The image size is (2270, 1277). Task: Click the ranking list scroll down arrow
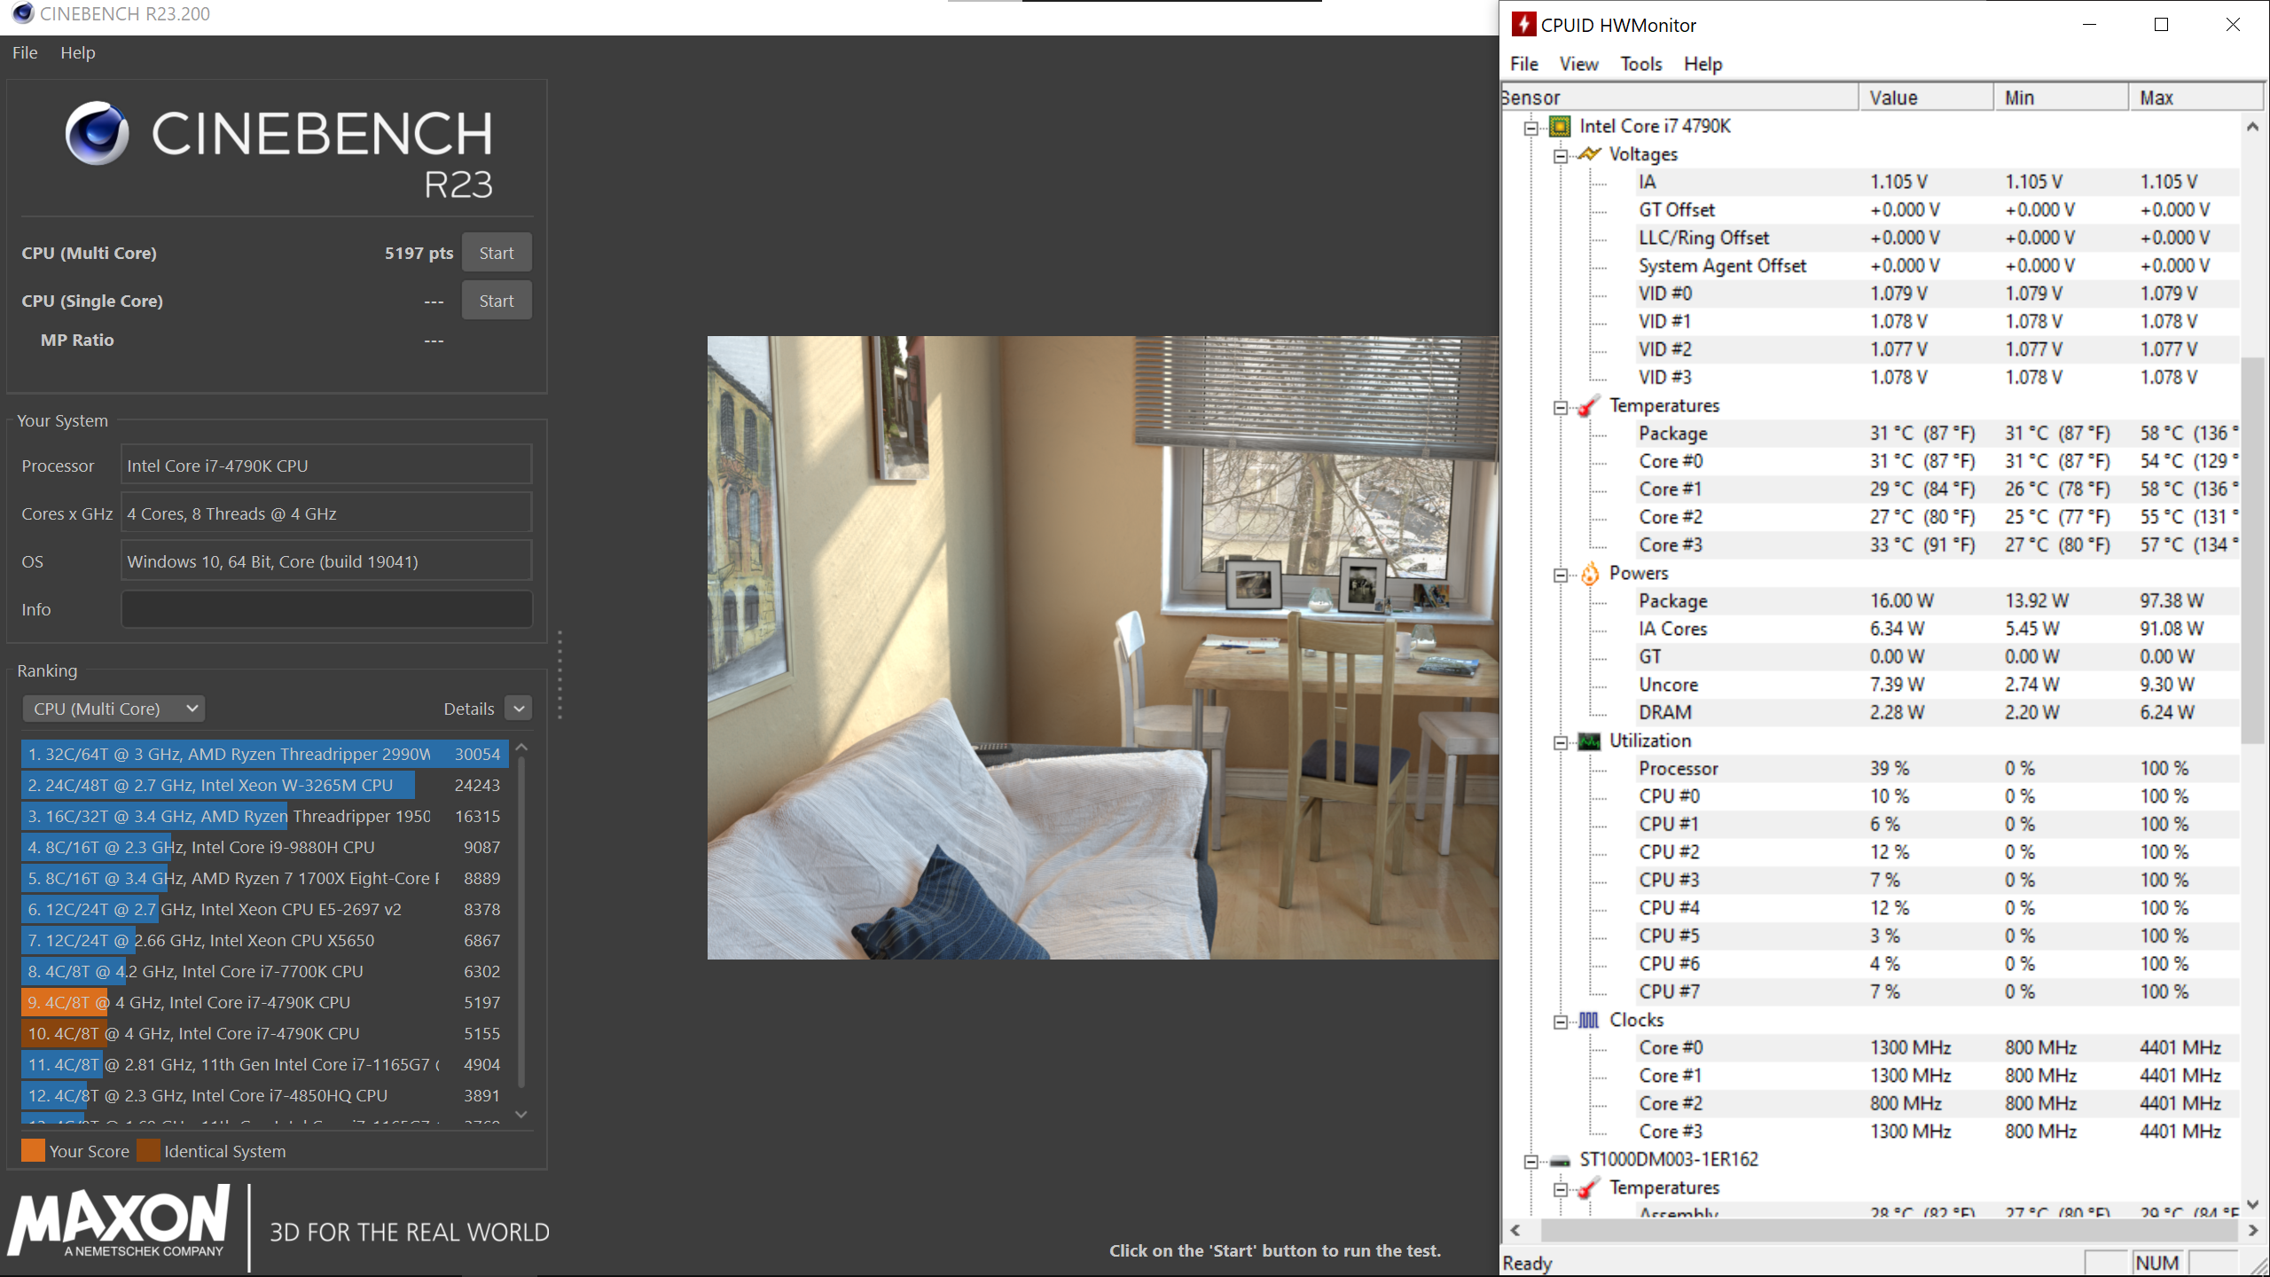[x=521, y=1115]
